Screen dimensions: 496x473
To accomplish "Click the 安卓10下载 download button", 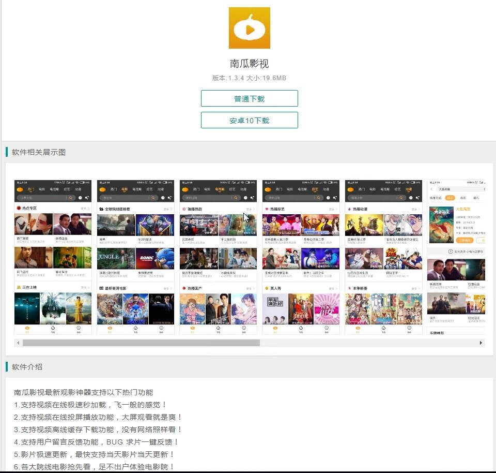I will pos(250,120).
